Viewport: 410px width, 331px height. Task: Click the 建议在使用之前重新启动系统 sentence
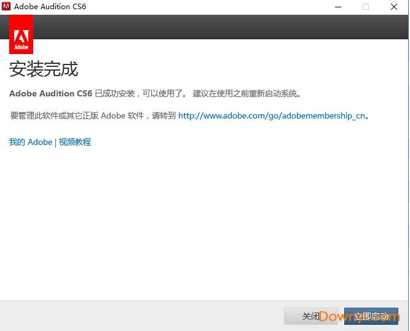point(246,93)
